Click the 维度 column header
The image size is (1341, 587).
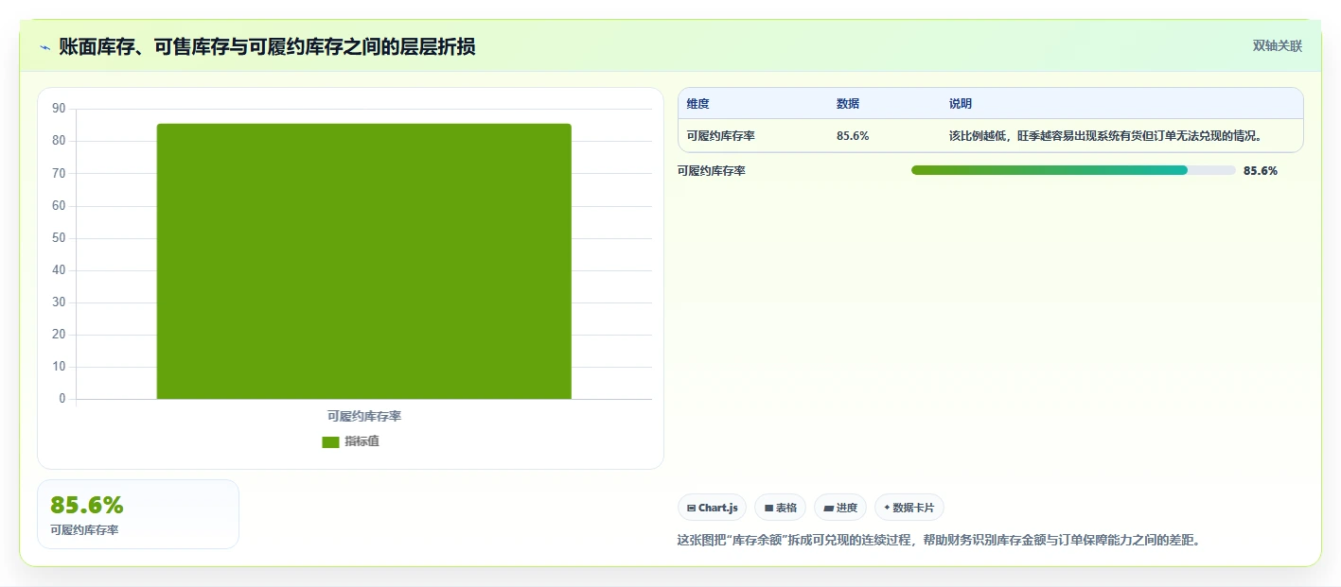coord(698,104)
